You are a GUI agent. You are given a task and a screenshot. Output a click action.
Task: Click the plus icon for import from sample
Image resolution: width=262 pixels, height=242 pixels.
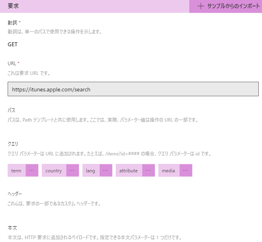coord(201,6)
